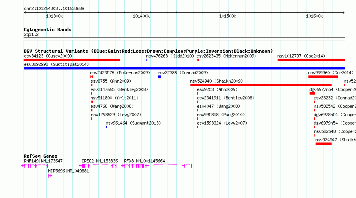The height and width of the screenshot is (198, 356).
Task: Open nsv524940 (Shaikh2009) variant
Action: (216, 81)
